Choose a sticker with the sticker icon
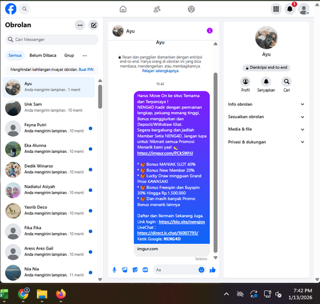 click(135, 270)
